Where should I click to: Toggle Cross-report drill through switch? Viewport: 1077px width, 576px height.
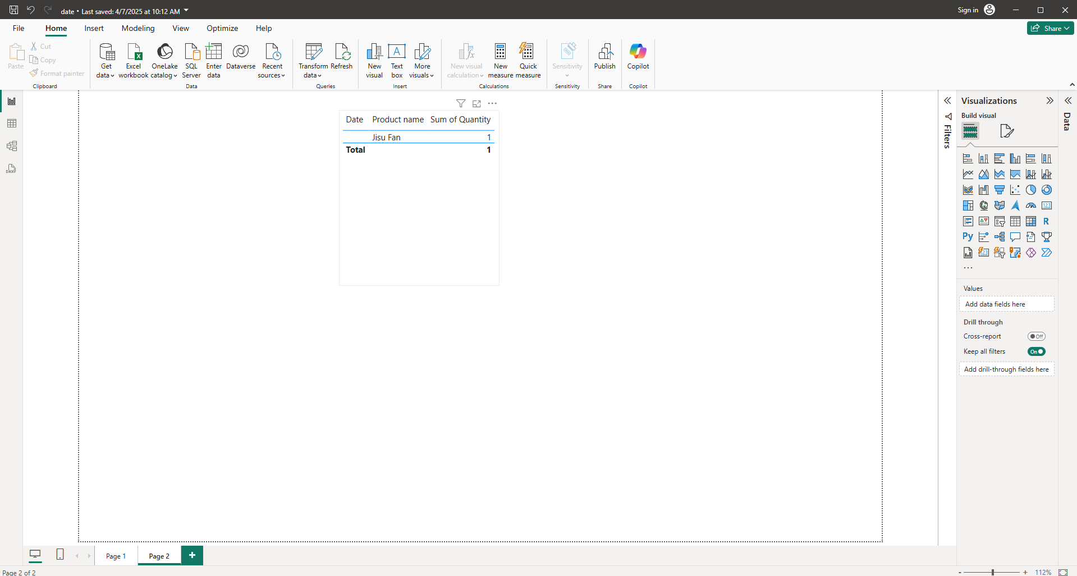pos(1036,336)
